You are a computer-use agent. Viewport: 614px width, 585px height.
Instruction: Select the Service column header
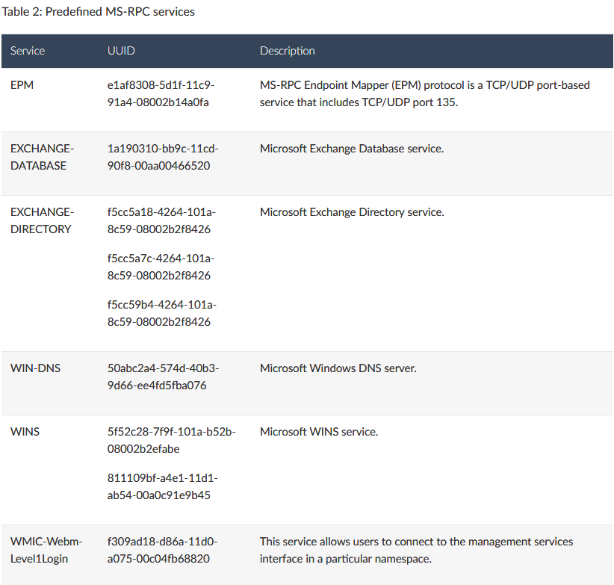[x=28, y=51]
